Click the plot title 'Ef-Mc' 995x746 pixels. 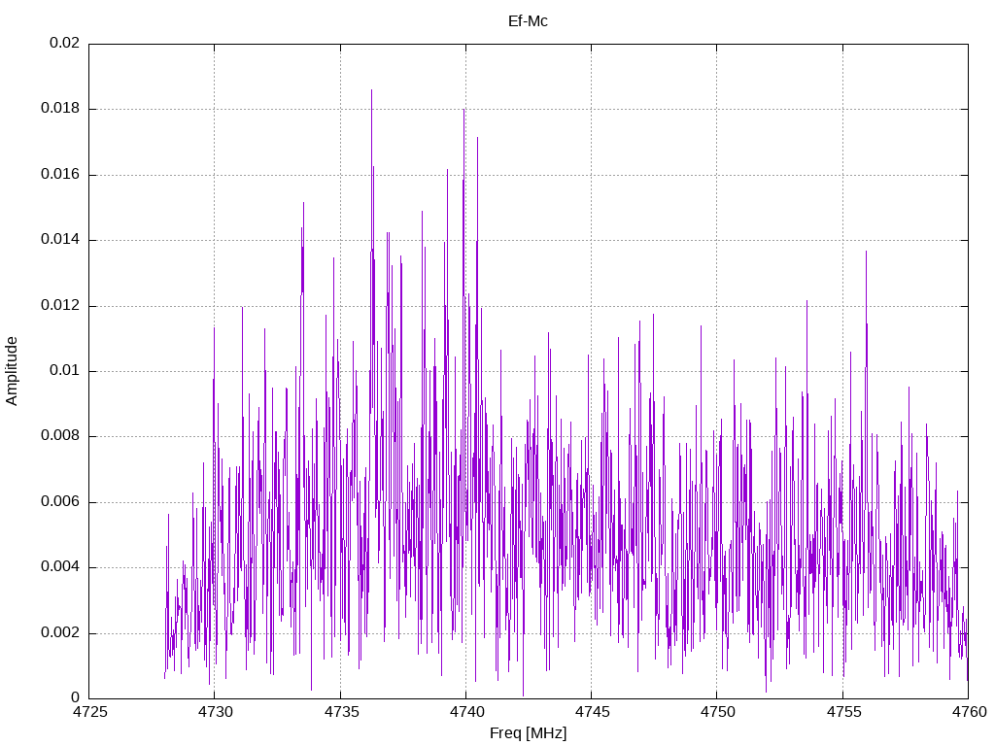[x=528, y=21]
